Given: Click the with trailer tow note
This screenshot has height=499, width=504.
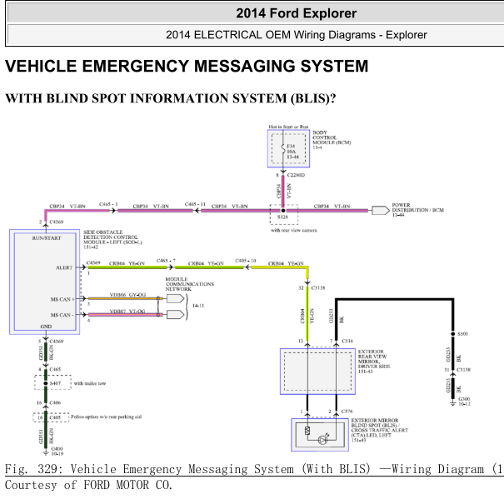Looking at the screenshot, I should [x=90, y=383].
